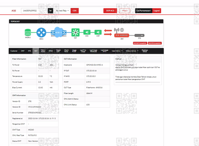
Task: Open the Last Five Usage tab
Action: (83, 51)
